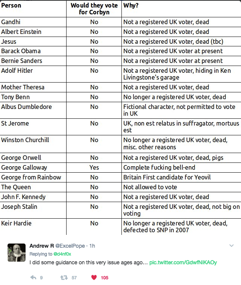Click the Yes cell in the table
241x285 pixels.
point(94,167)
